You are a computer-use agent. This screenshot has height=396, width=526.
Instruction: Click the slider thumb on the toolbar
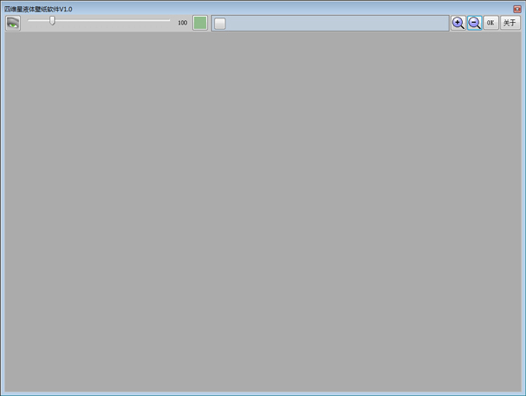click(52, 20)
